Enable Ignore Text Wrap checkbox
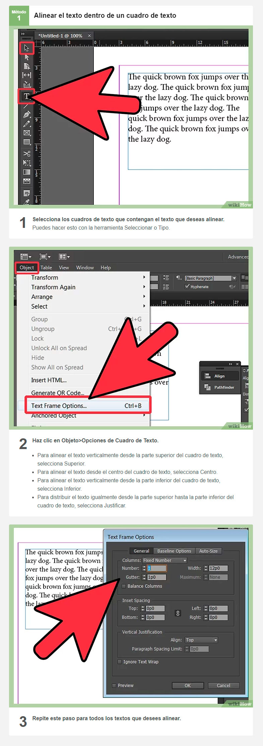The height and width of the screenshot is (746, 263). pyautogui.click(x=120, y=662)
